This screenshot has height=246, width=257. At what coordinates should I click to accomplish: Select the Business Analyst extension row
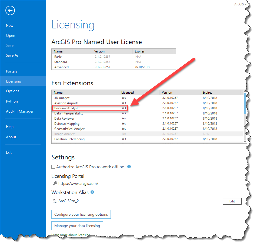coord(148,108)
